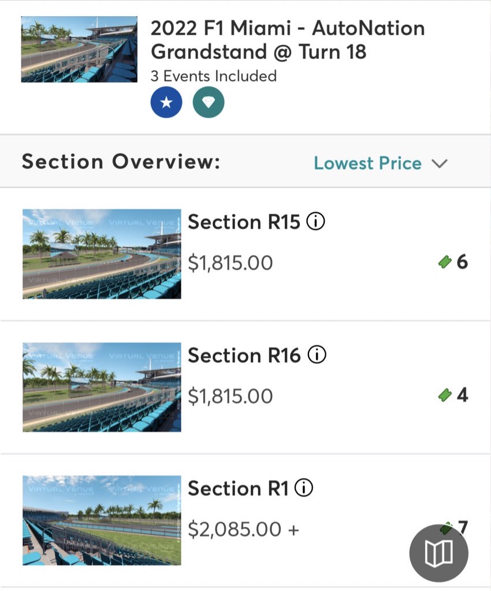Click the green ticket icon for R16
Screen dimensions: 491x591
(x=444, y=395)
